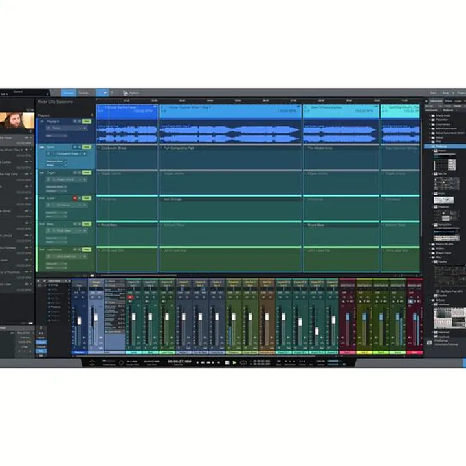
Task: Toggle mute on the Bass player
Action: 75,224
